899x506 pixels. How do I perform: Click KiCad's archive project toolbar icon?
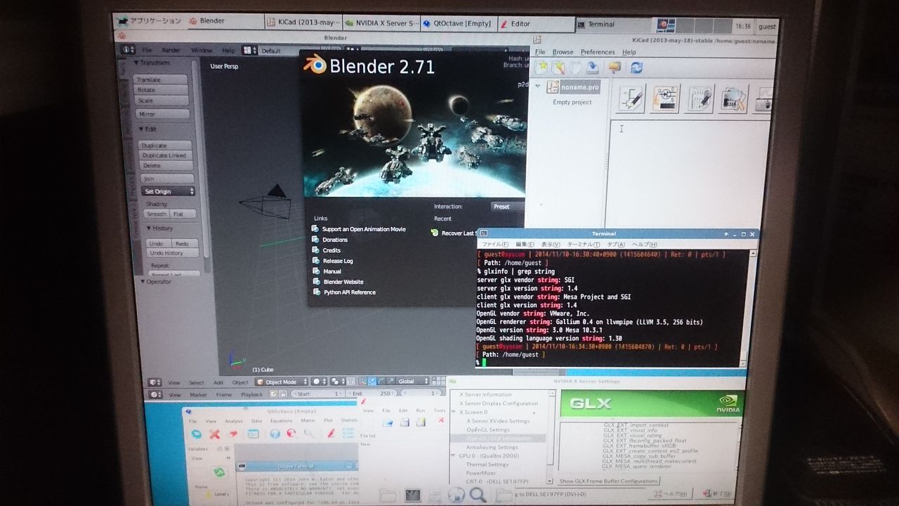pos(615,67)
